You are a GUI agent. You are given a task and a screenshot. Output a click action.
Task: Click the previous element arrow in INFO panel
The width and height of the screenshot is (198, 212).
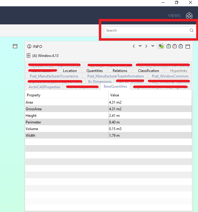point(134,46)
